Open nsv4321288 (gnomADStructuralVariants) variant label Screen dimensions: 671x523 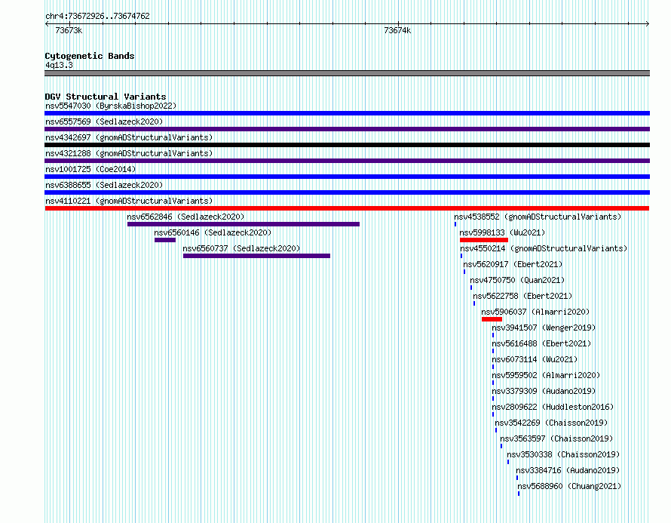[129, 153]
